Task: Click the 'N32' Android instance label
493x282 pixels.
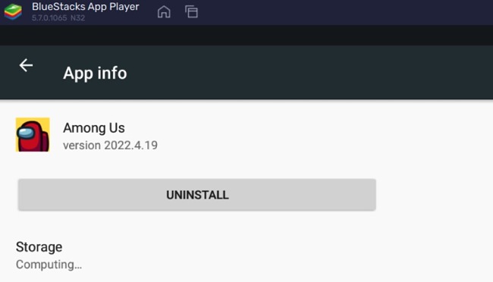Action: point(77,18)
